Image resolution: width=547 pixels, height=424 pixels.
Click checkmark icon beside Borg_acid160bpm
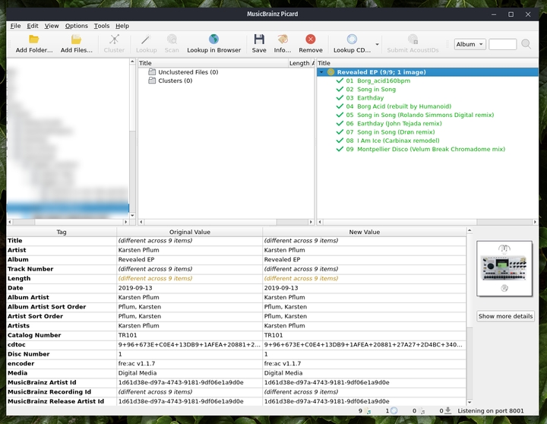[340, 81]
